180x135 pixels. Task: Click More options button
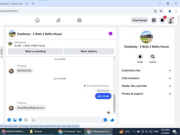89,51
